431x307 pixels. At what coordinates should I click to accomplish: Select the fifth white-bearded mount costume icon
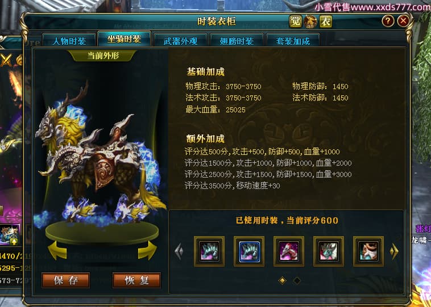(368, 251)
